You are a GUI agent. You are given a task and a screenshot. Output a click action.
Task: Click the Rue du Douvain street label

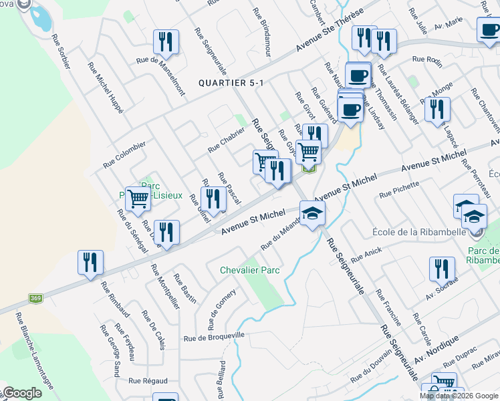371,366
